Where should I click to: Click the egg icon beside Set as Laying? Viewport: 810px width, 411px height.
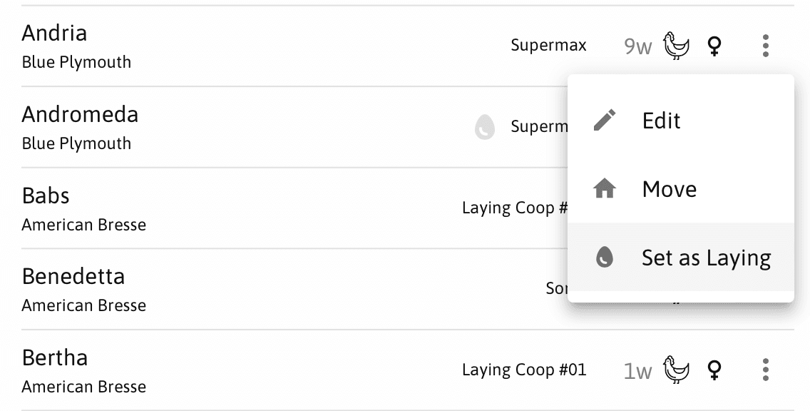coord(605,257)
